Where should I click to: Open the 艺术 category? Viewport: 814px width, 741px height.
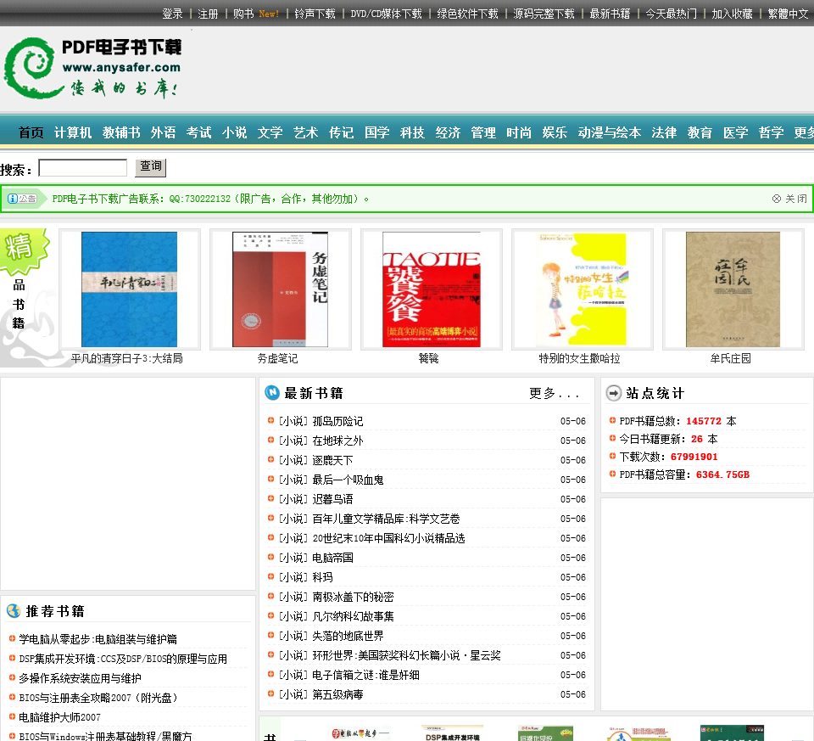[x=305, y=132]
